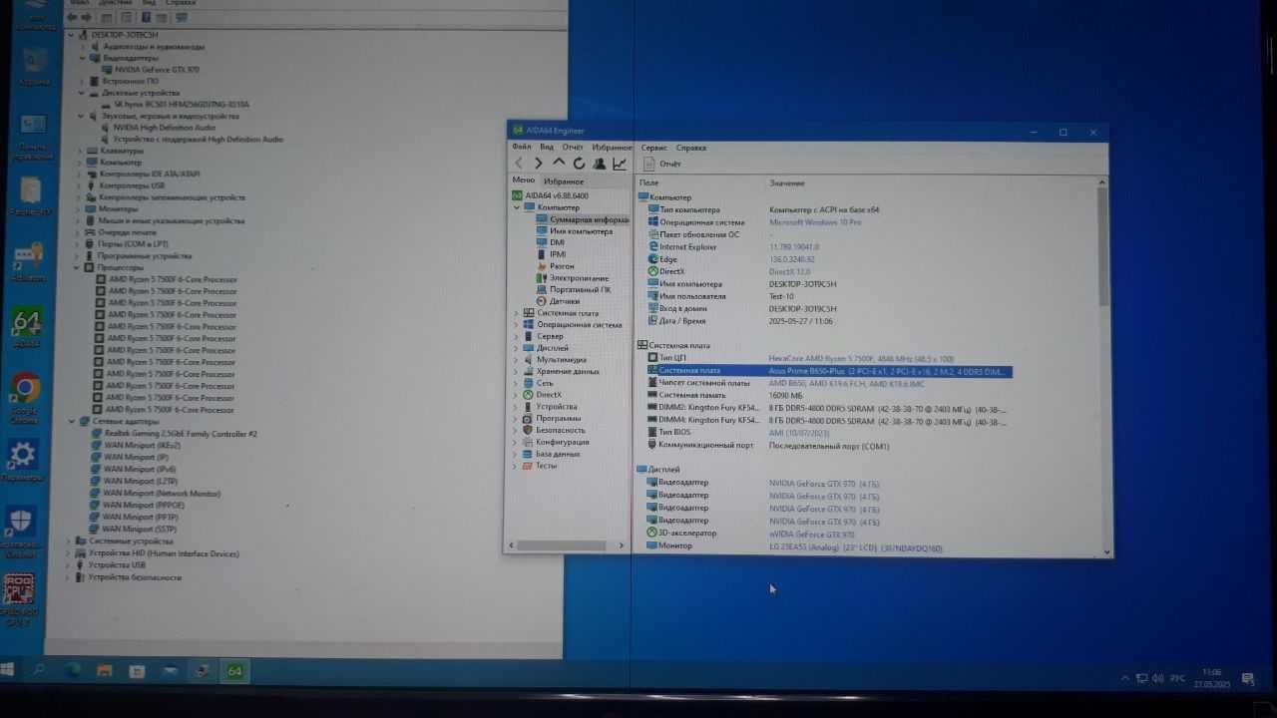Collapse Процессоры in Device Manager

[77, 267]
